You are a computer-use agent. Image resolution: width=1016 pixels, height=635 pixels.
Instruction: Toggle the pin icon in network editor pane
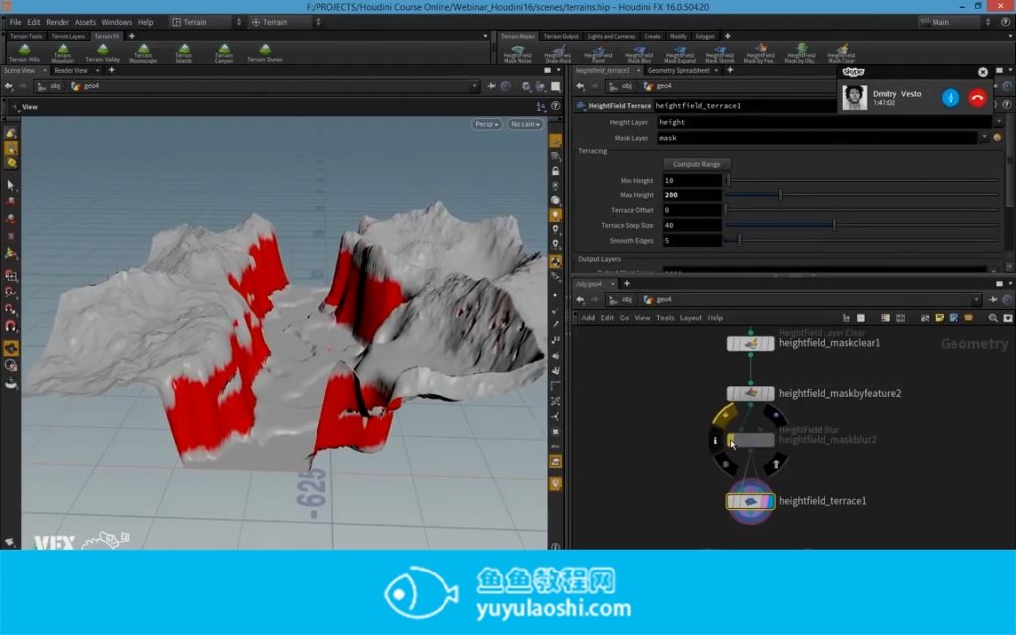[x=993, y=300]
